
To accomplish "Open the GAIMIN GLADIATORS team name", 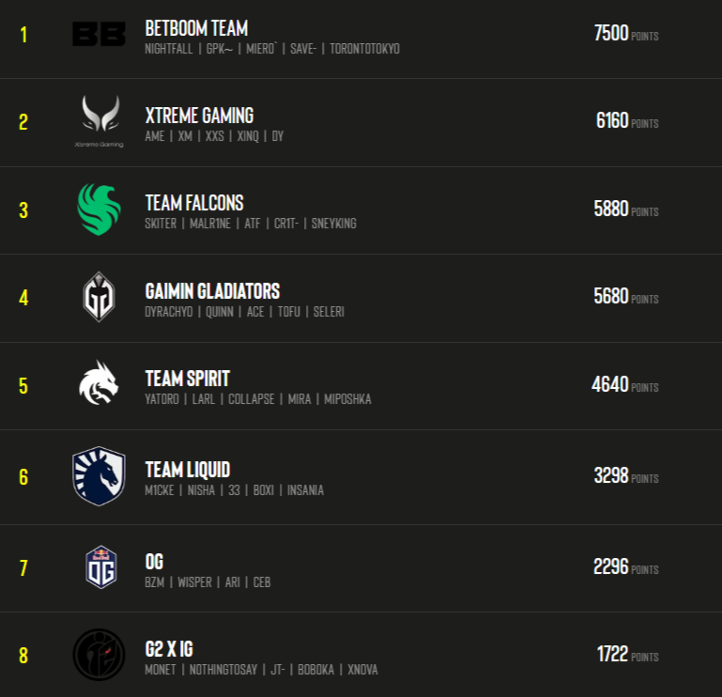I will pyautogui.click(x=212, y=291).
